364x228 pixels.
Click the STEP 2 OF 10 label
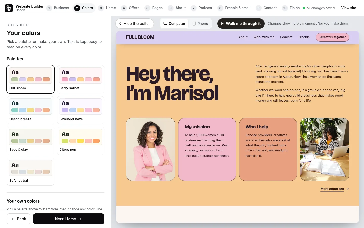click(18, 25)
